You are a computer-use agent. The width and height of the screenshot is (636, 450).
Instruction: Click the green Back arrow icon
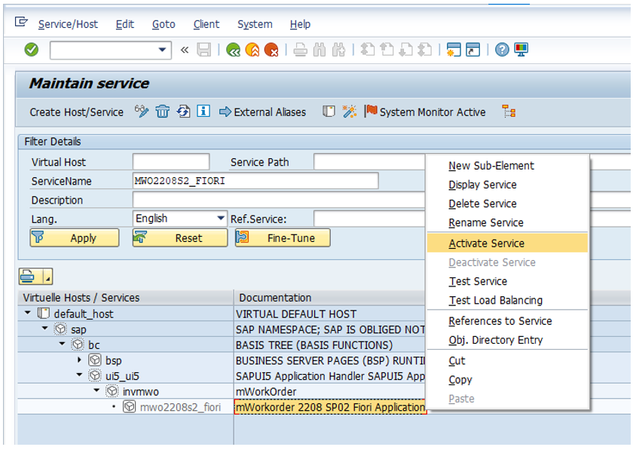coord(234,50)
